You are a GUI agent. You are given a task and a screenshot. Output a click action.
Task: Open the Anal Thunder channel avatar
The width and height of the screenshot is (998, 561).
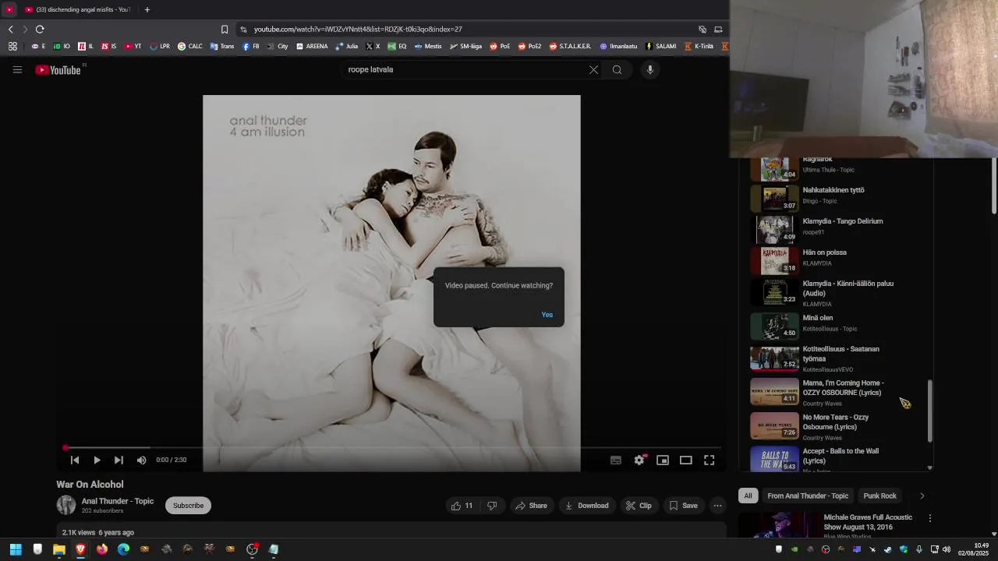click(66, 506)
